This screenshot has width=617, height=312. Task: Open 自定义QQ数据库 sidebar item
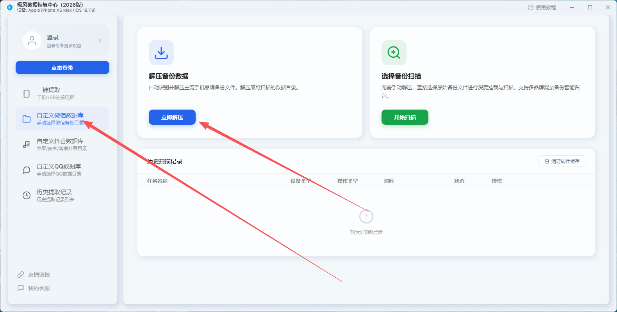pyautogui.click(x=62, y=170)
